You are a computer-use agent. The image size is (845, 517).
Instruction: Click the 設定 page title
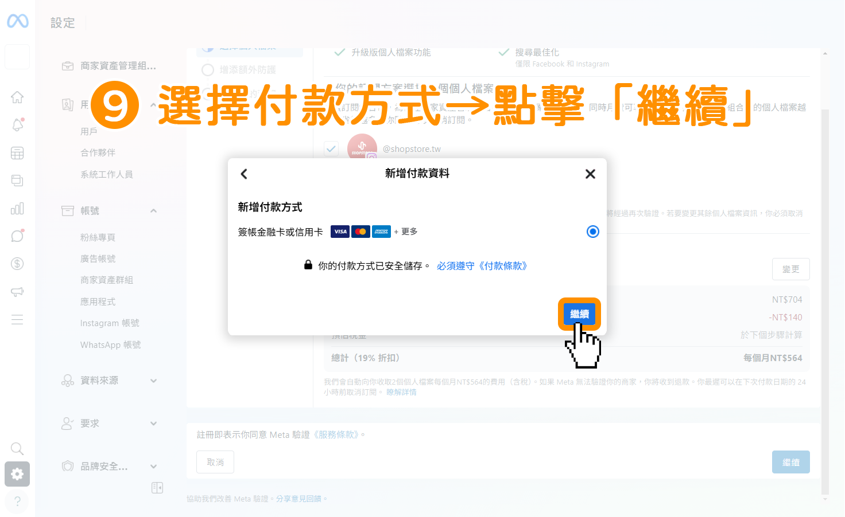(63, 23)
